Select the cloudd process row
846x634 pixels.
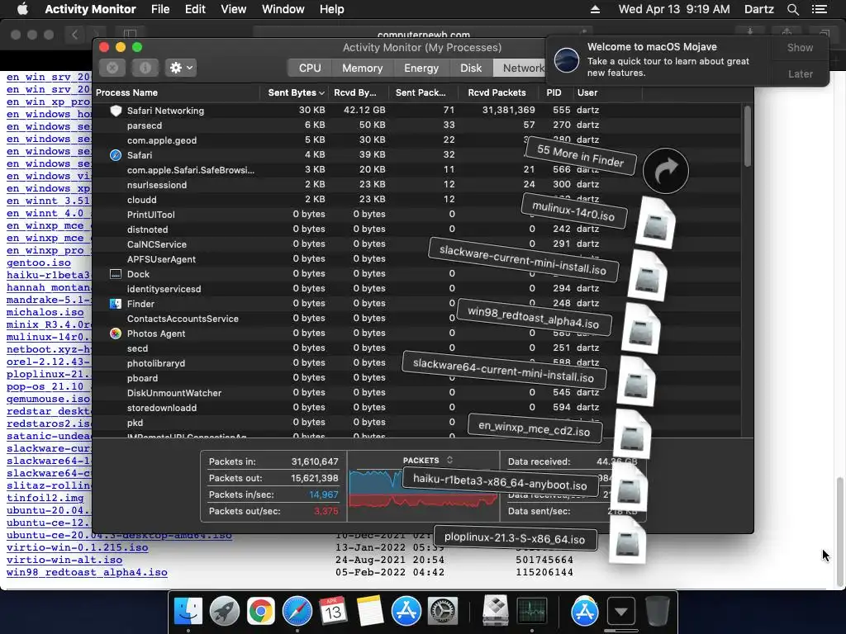(417, 200)
